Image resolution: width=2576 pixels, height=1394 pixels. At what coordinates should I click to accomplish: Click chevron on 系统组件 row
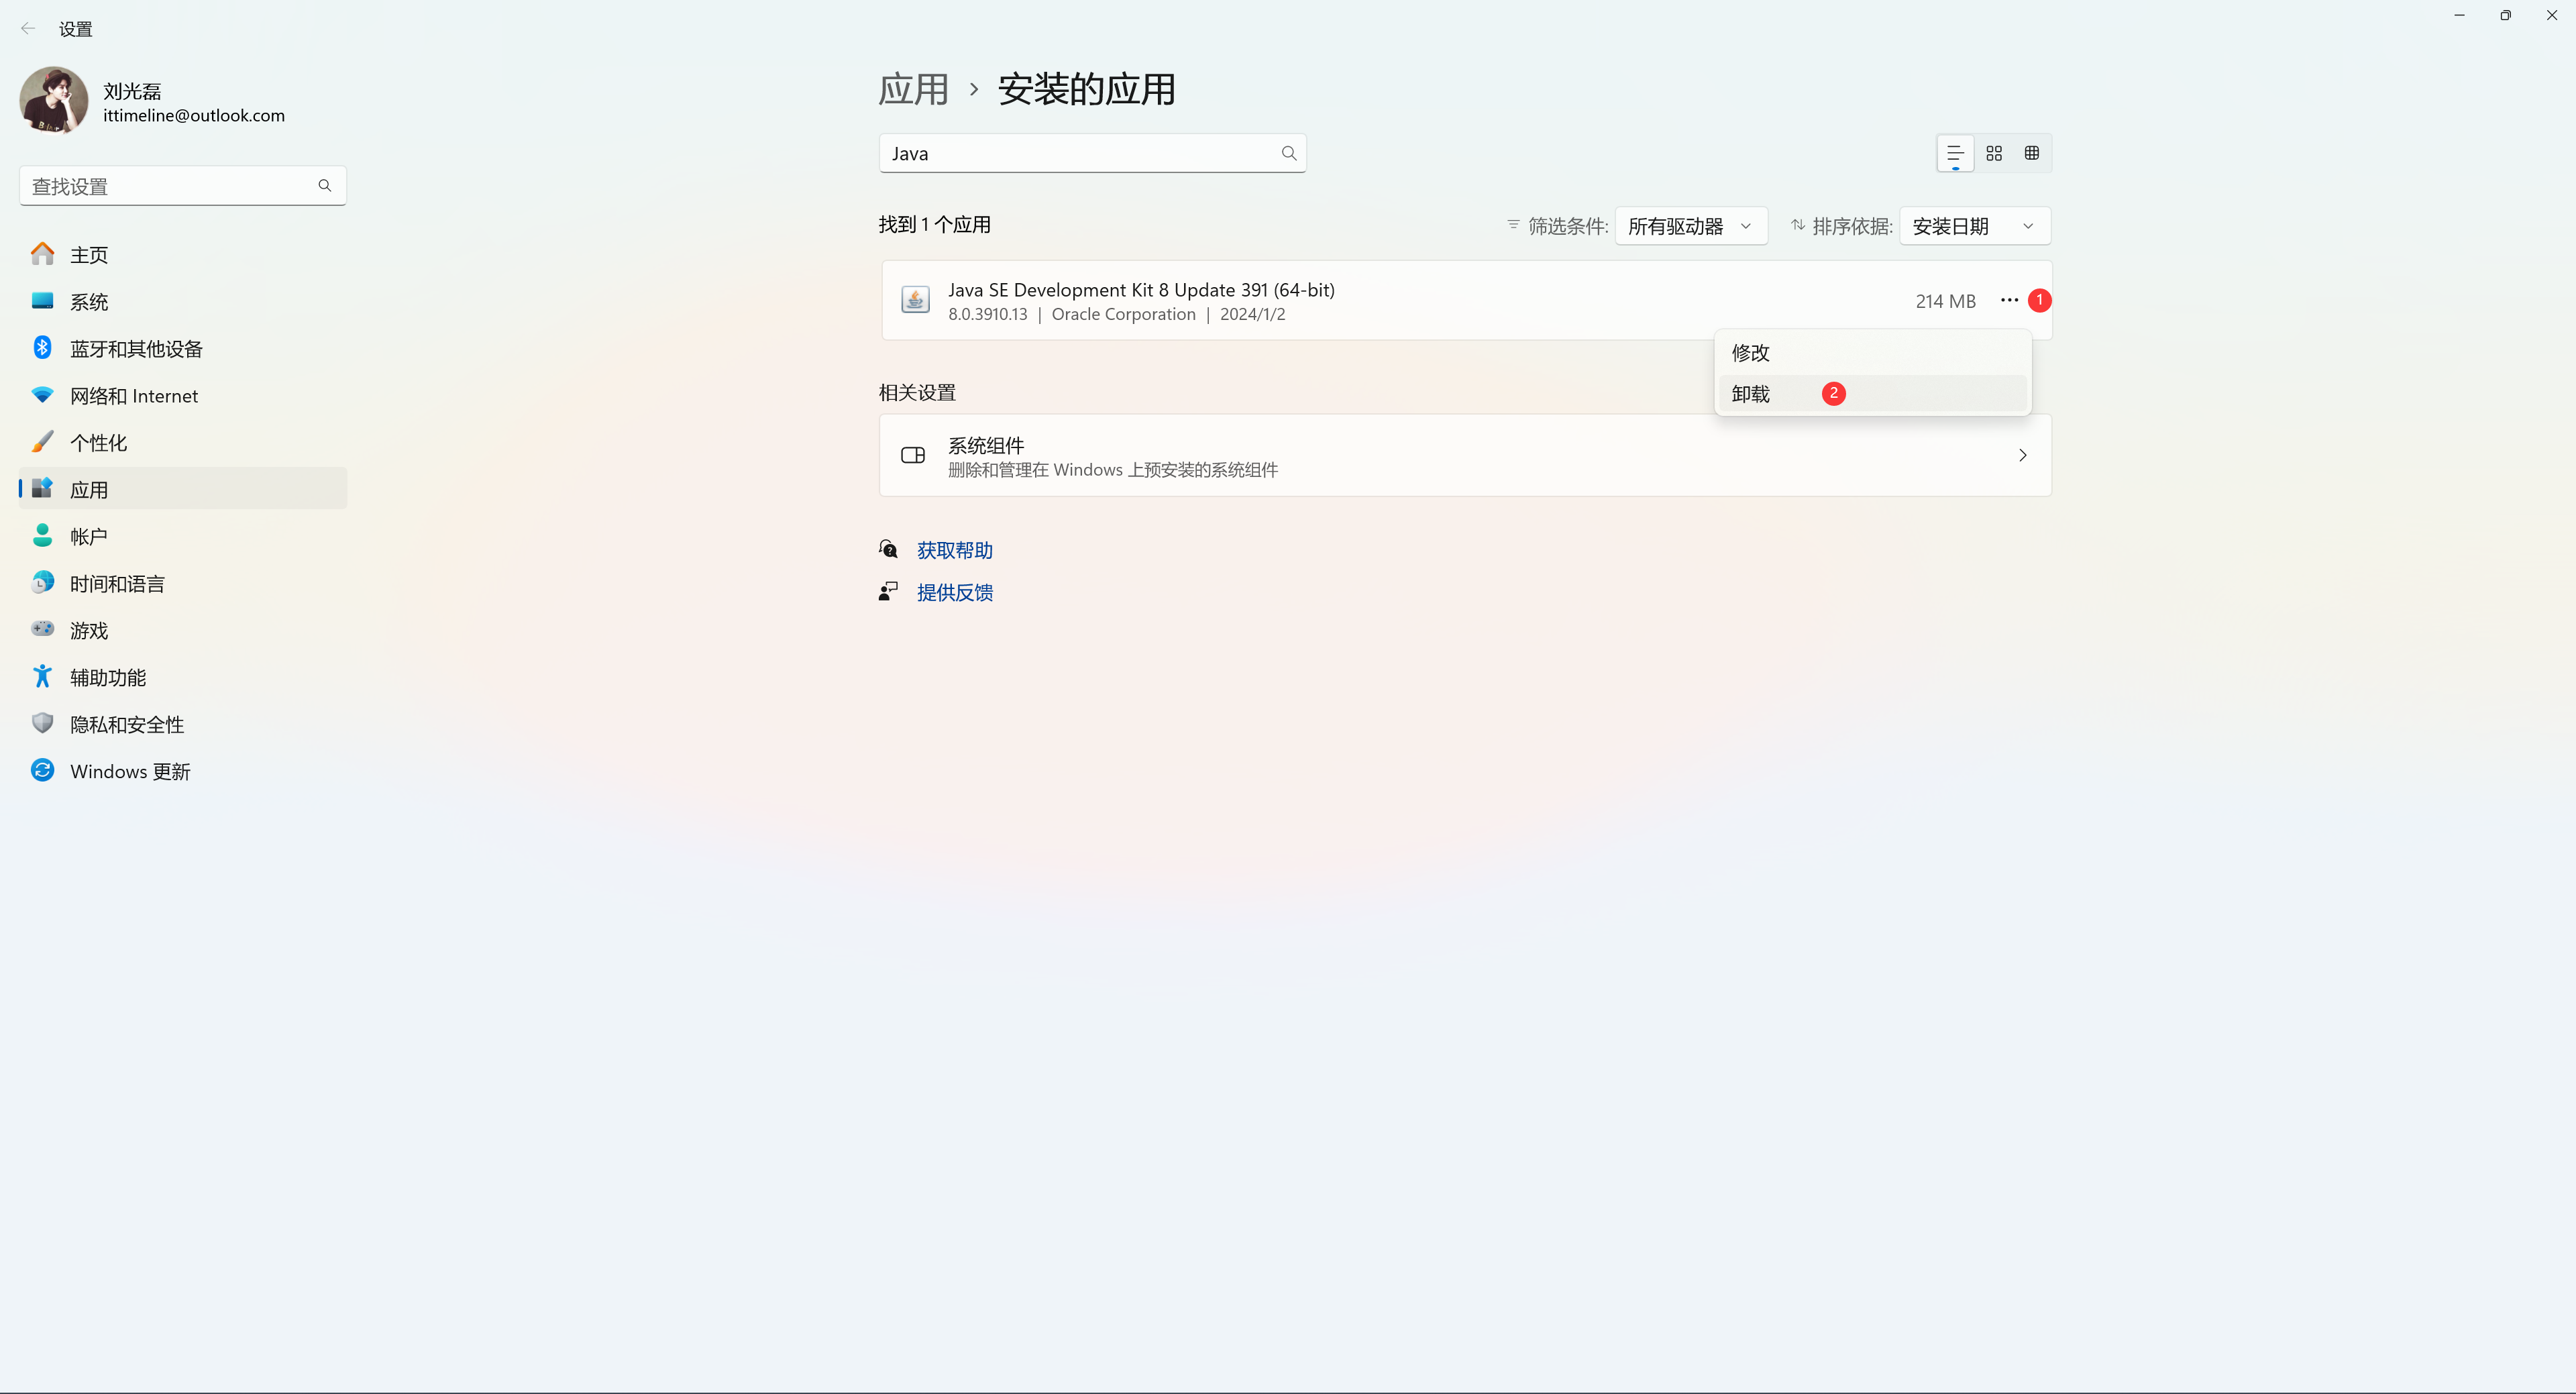(2022, 456)
